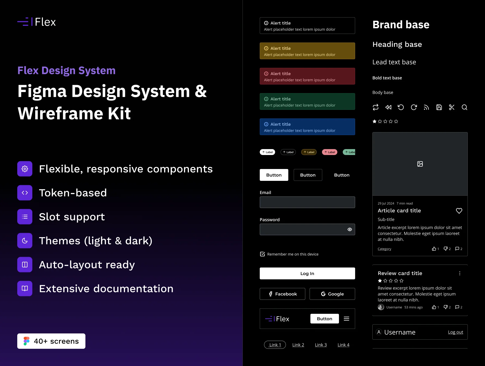
Task: Click the book icon beside Extensive documentation
Action: coord(25,288)
